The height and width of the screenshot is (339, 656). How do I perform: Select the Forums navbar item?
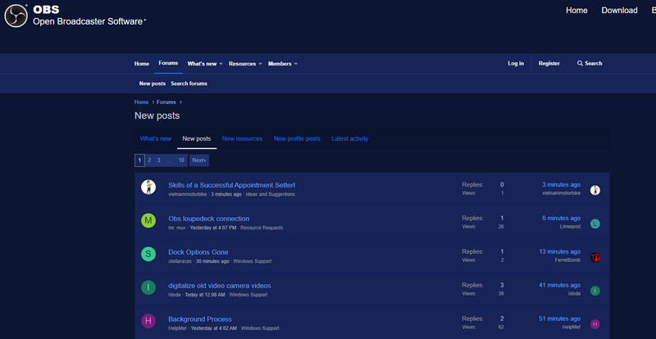pos(168,63)
